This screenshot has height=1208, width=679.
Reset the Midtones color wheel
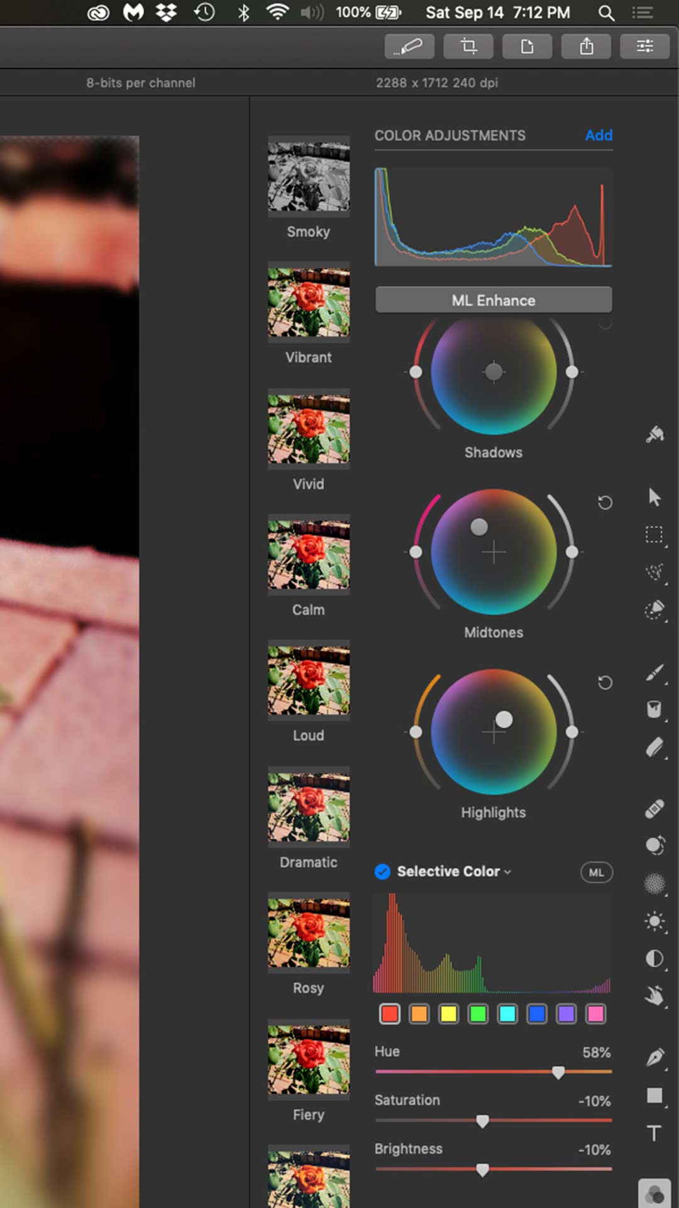(x=605, y=502)
